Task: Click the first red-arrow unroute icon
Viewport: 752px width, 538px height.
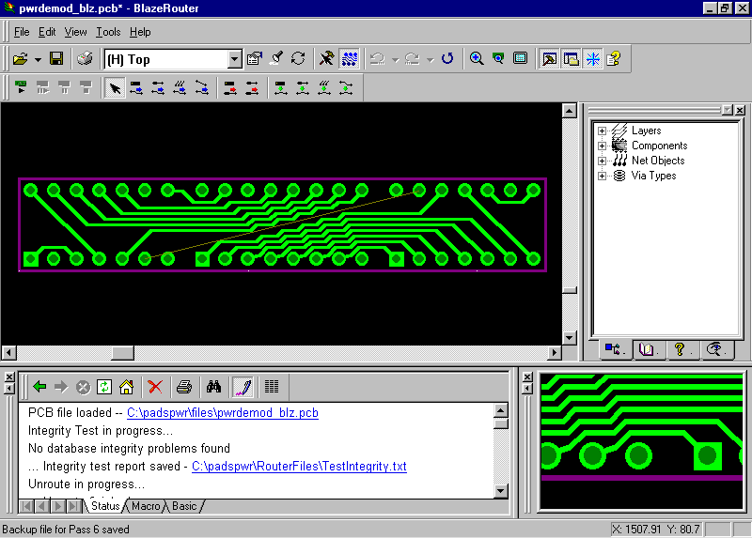Action: click(230, 88)
